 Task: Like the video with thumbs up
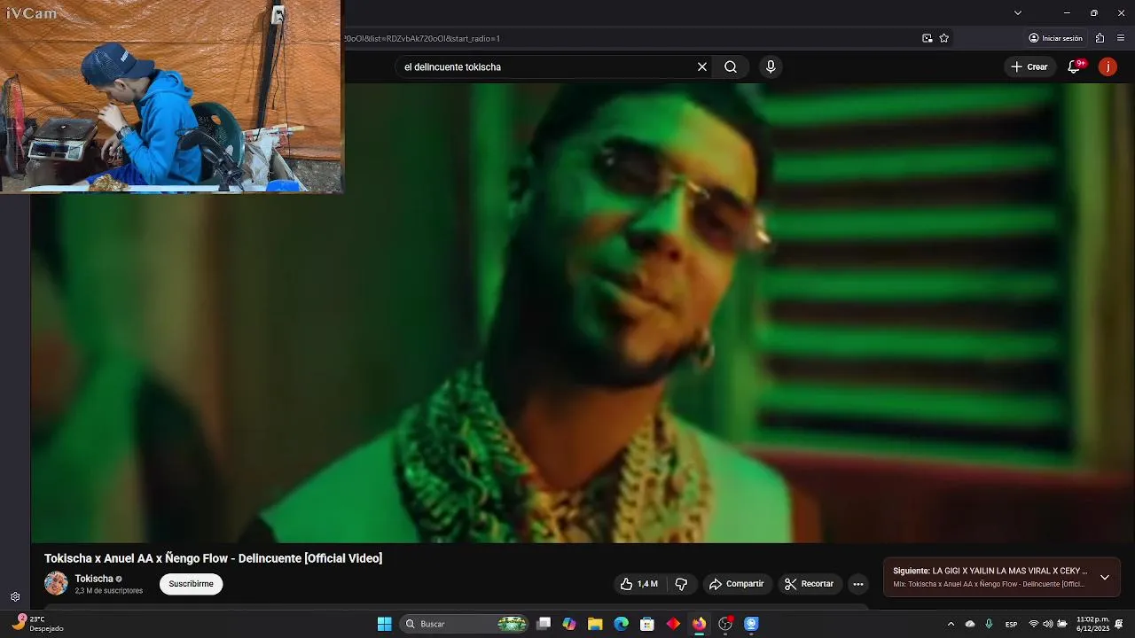click(638, 584)
